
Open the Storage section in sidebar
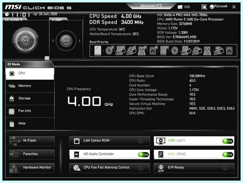click(30, 99)
